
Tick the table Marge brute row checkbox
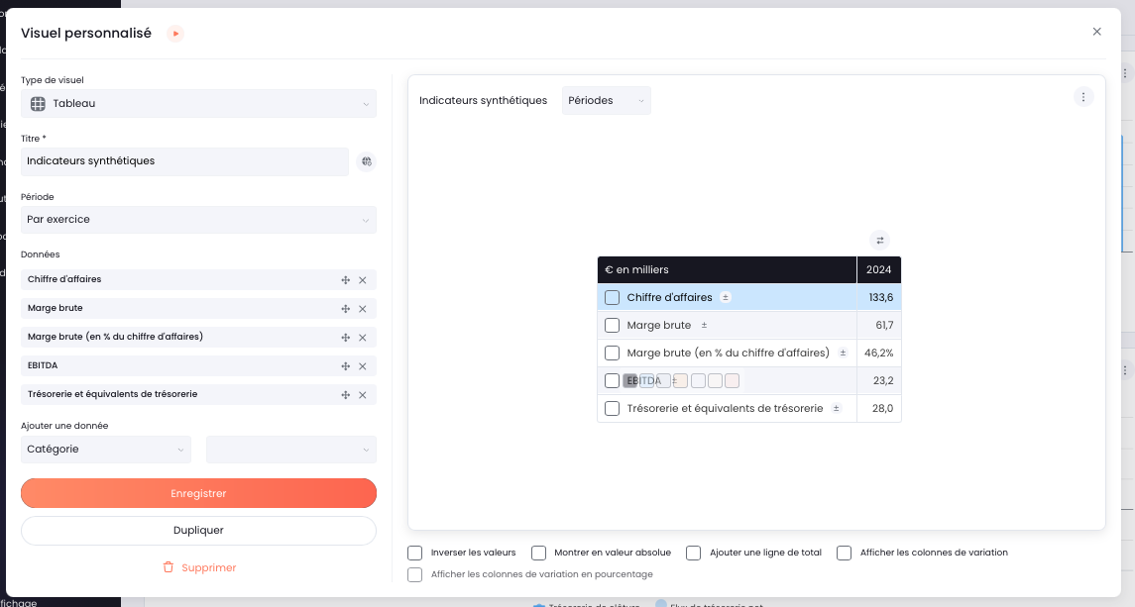(612, 326)
